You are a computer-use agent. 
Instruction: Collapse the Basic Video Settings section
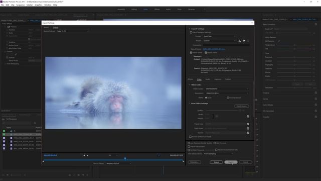click(190, 104)
